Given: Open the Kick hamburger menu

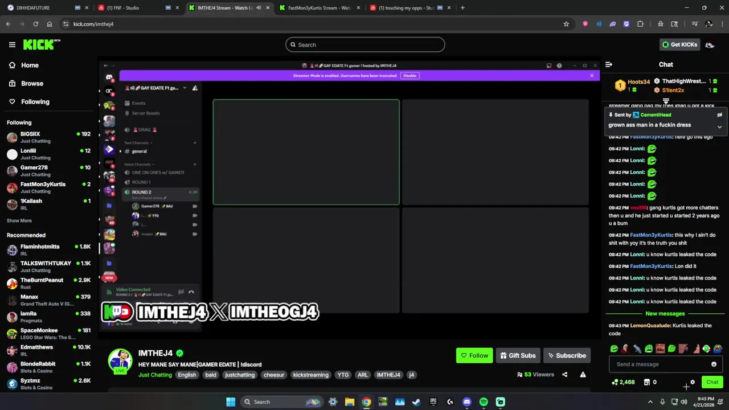Looking at the screenshot, I should point(12,44).
